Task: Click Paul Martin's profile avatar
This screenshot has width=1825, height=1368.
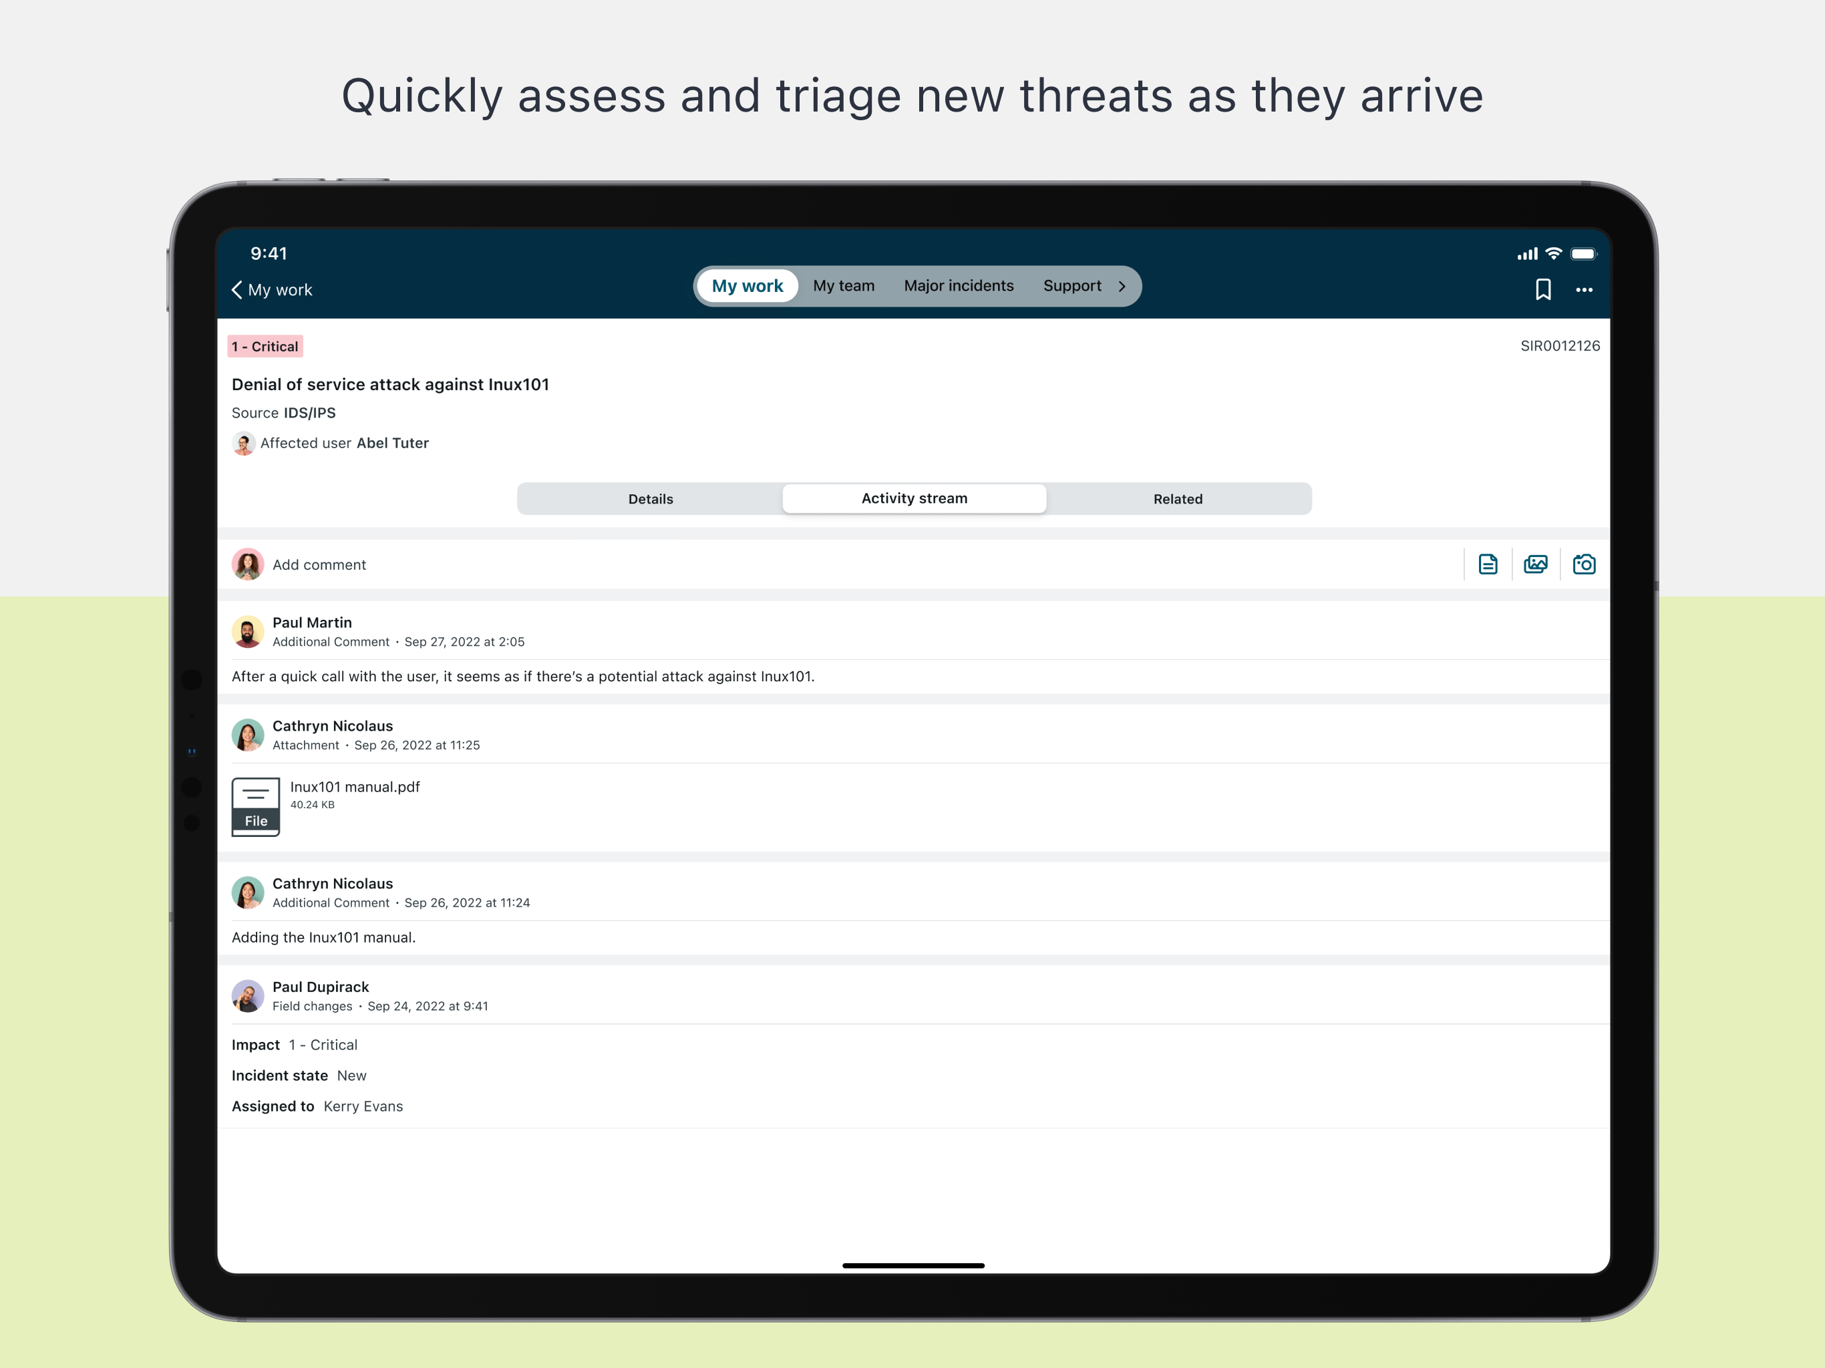Action: [248, 632]
